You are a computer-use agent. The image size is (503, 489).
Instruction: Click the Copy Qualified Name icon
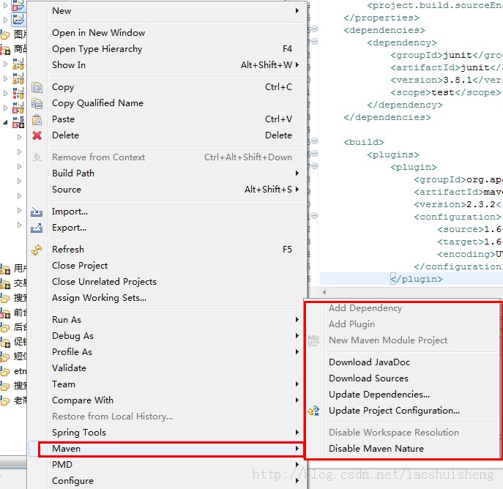click(x=37, y=103)
